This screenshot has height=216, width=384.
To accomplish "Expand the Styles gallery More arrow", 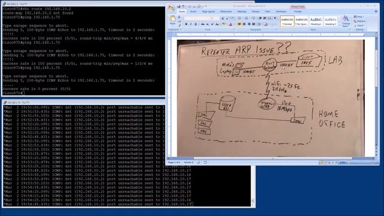I will 340,25.
